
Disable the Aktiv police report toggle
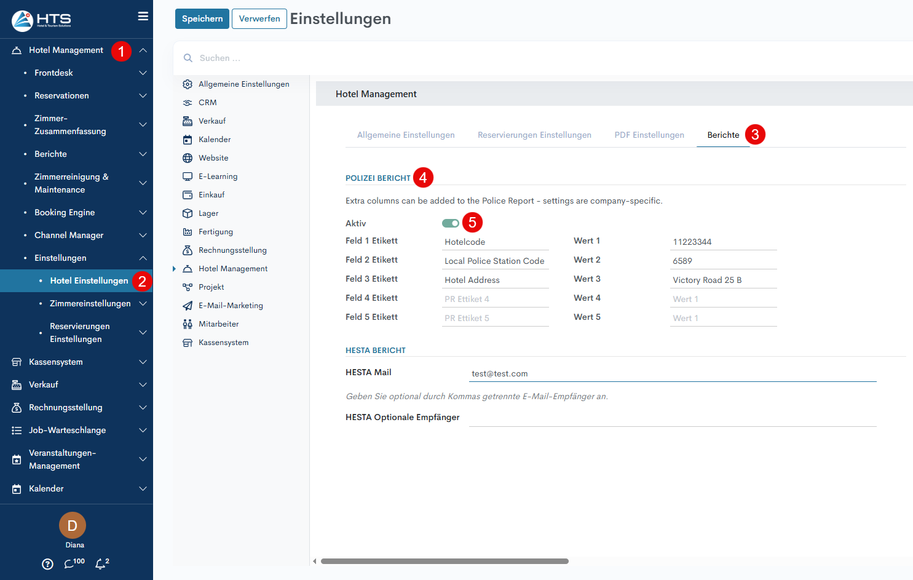tap(450, 223)
